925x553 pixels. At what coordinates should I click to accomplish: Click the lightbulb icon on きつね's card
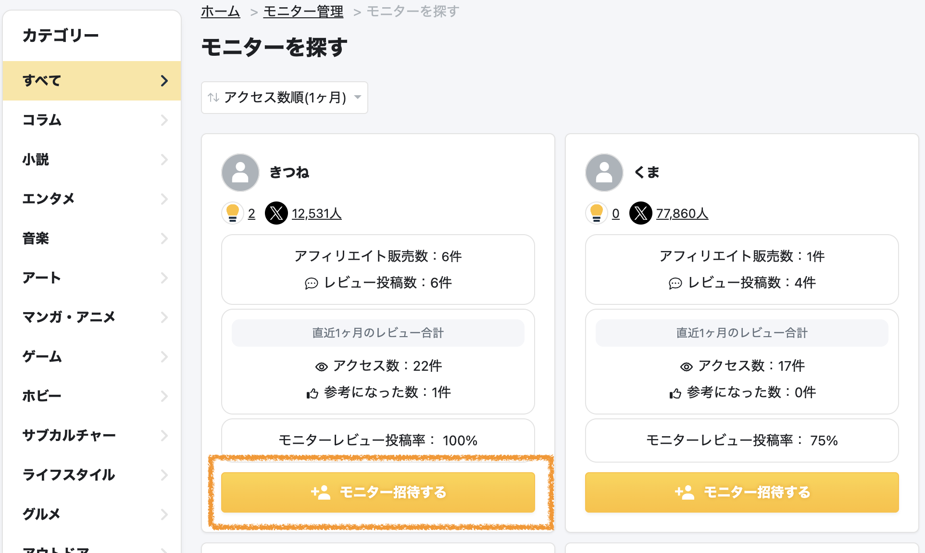point(233,213)
